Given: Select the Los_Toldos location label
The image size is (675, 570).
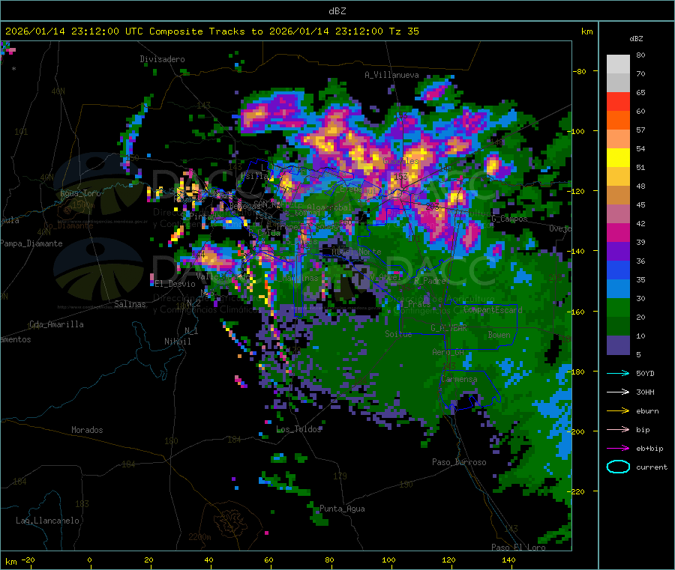Looking at the screenshot, I should tap(298, 429).
